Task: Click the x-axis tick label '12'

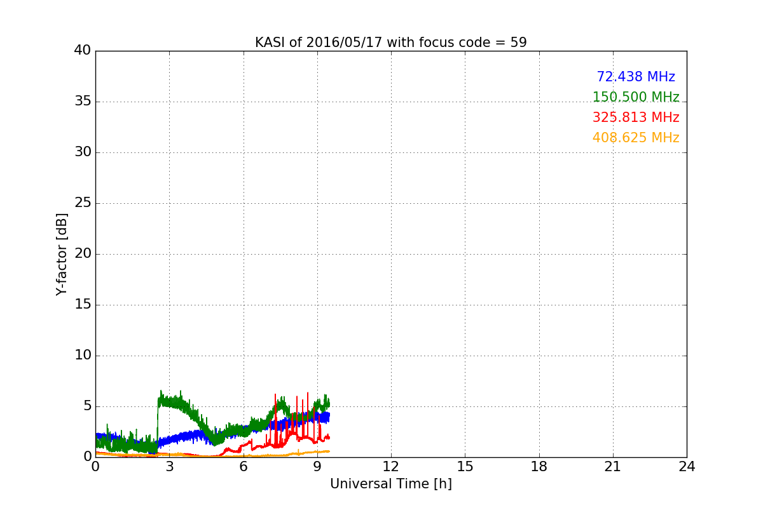Action: [x=391, y=467]
